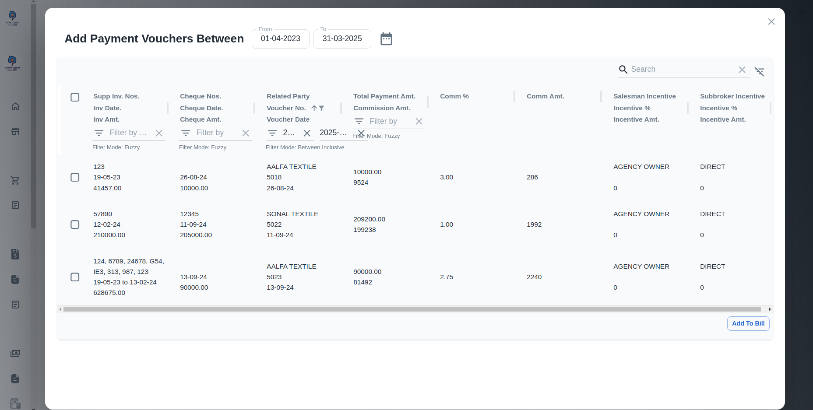
Task: Open Home from the left sidebar
Action: tap(15, 107)
